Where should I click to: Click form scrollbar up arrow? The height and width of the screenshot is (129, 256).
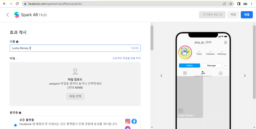point(152,24)
